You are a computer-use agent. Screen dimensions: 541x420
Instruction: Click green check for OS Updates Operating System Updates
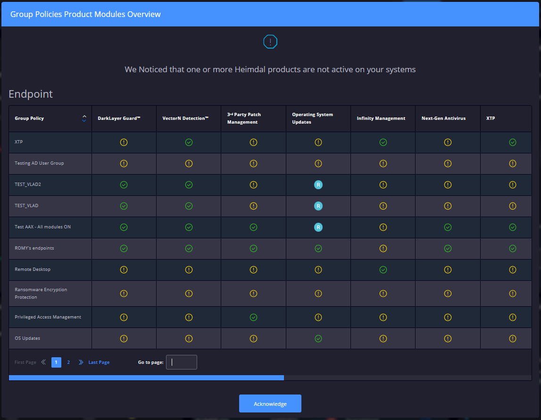click(x=318, y=338)
